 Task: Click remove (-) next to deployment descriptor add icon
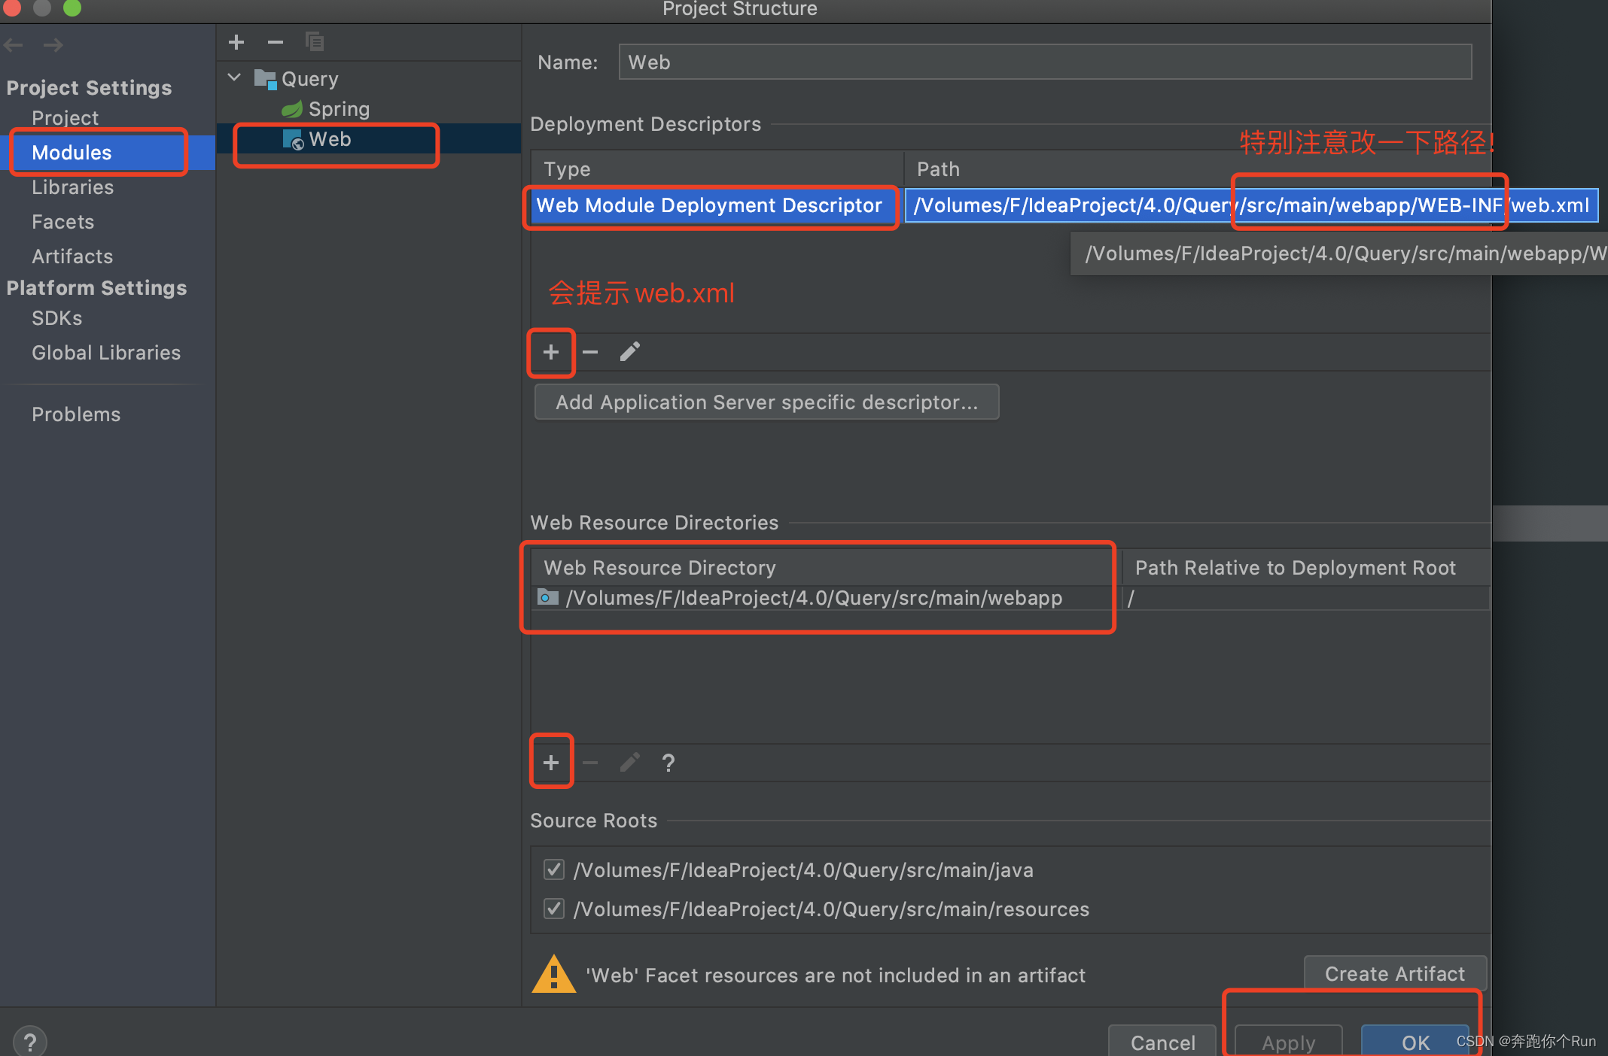tap(590, 351)
